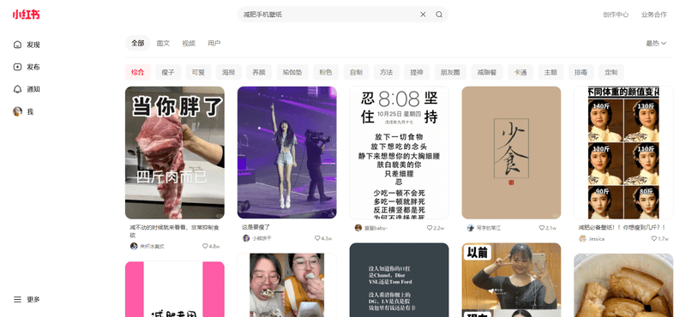Image resolution: width=686 pixels, height=317 pixels.
Task: Open 业务合作 link
Action: (654, 15)
